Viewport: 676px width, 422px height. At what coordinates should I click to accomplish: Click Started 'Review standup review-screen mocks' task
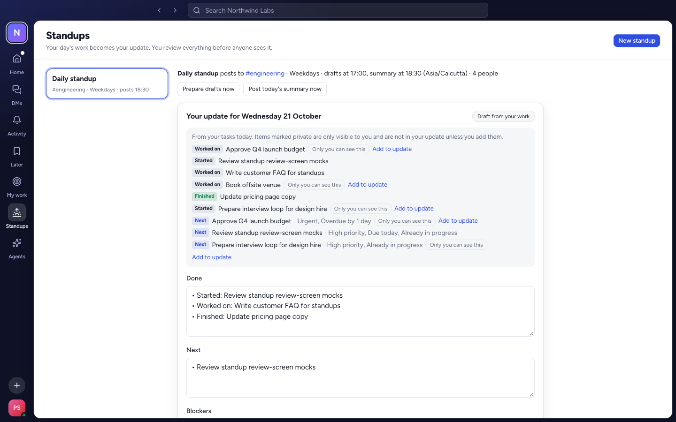pos(273,161)
